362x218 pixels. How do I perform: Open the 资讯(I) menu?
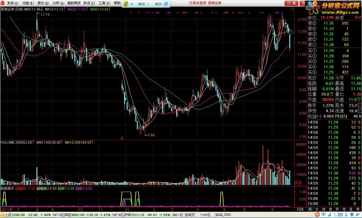89,3
